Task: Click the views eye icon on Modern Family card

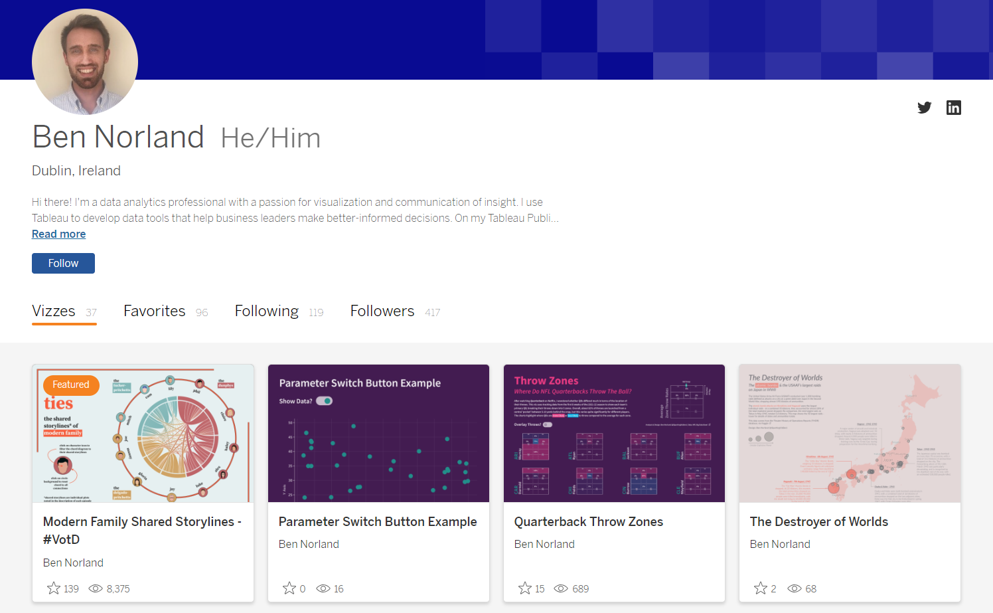Action: (96, 588)
